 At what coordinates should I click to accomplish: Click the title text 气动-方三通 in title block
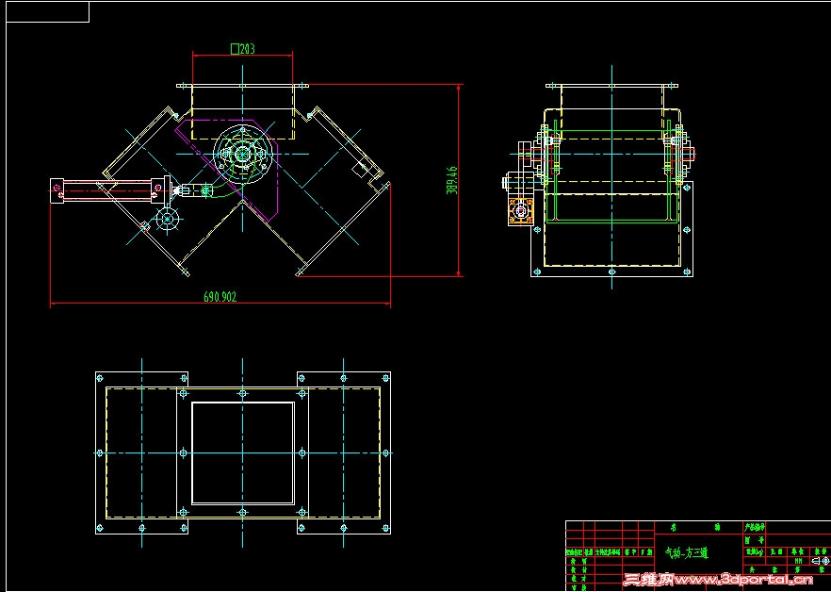click(x=686, y=553)
